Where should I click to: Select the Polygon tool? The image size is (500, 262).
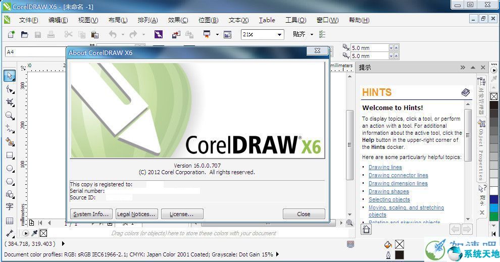tap(10, 181)
